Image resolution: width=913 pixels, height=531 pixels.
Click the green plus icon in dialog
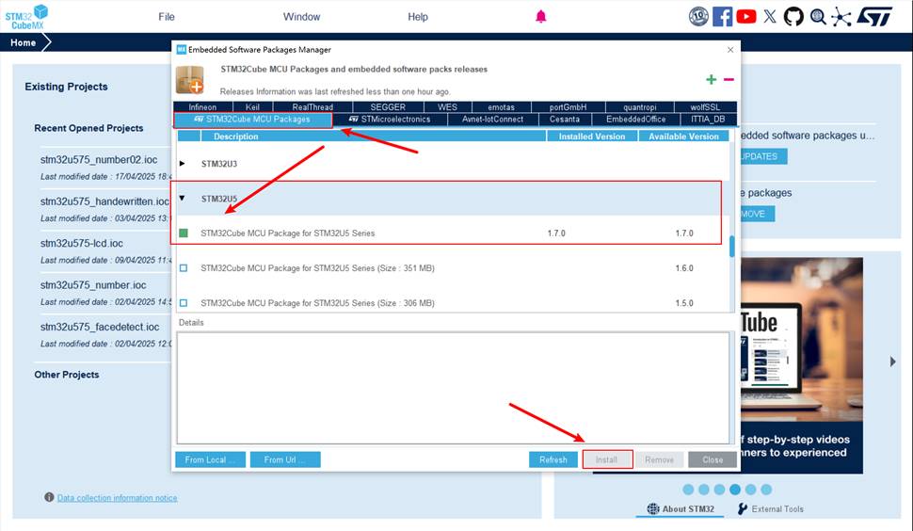[x=711, y=79]
